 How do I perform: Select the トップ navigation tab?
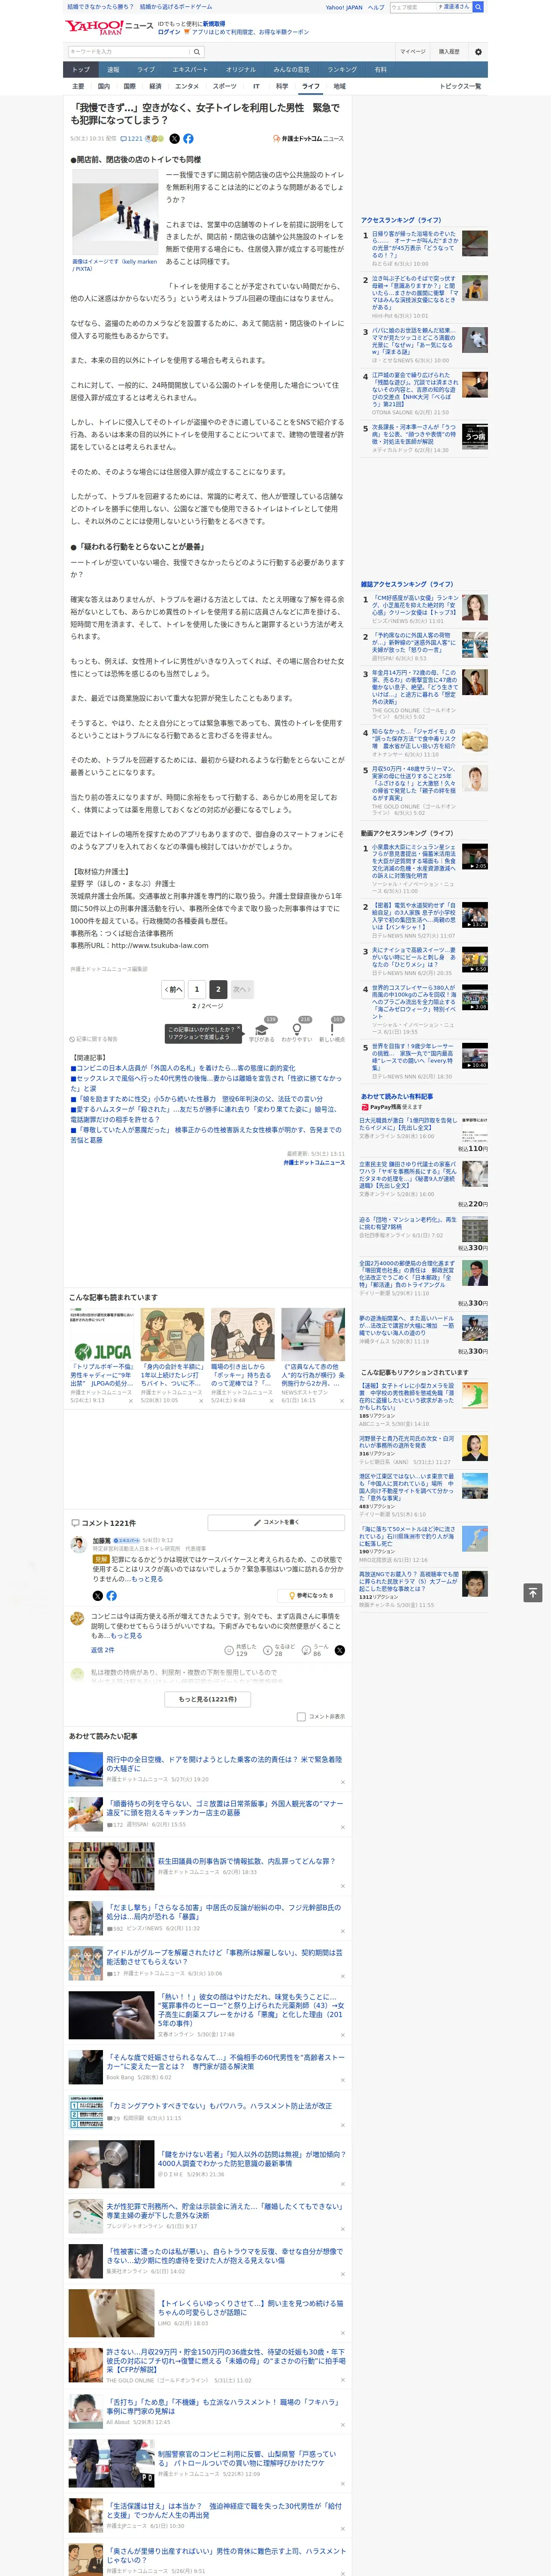tap(81, 70)
